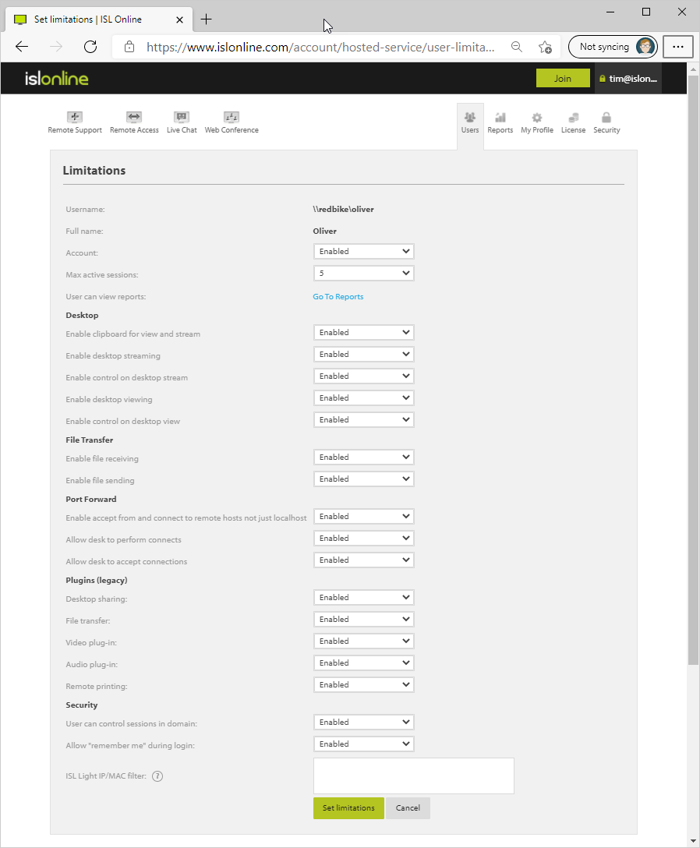This screenshot has height=848, width=700.
Task: Open the Enable desktop streaming dropdown
Action: tap(363, 355)
